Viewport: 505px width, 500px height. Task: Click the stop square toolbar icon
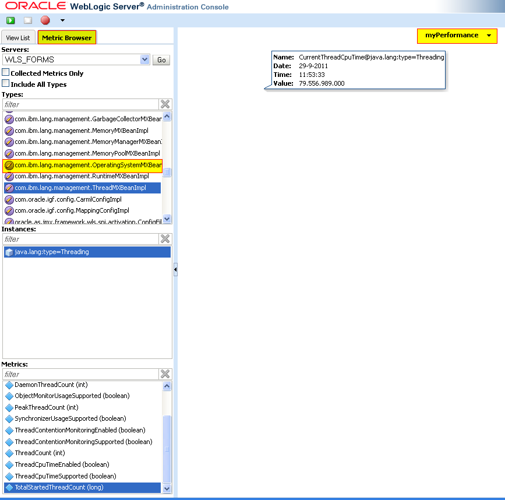(x=28, y=20)
